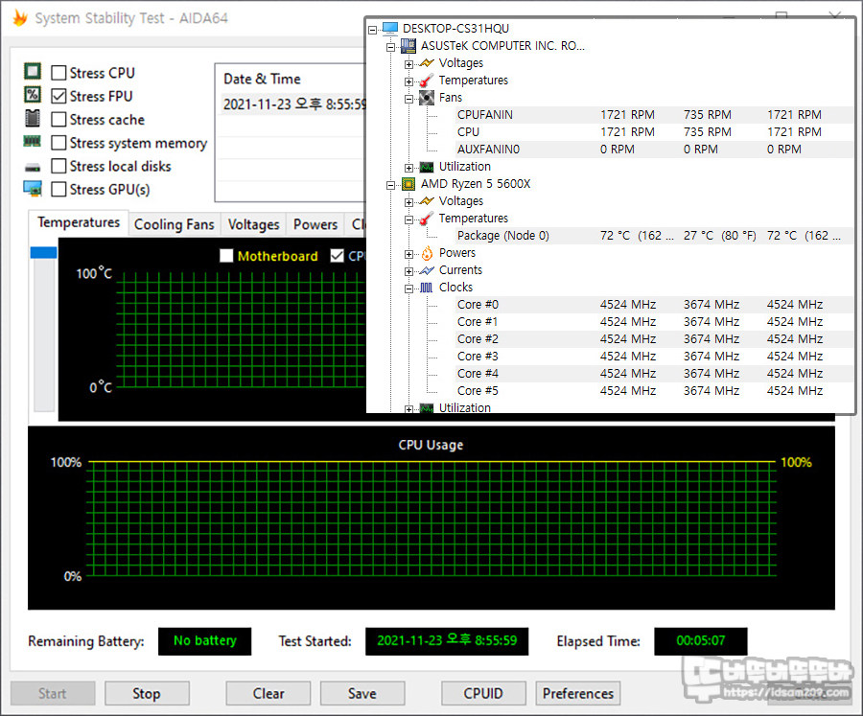
Task: Select the Temperatures tab
Action: (x=79, y=222)
